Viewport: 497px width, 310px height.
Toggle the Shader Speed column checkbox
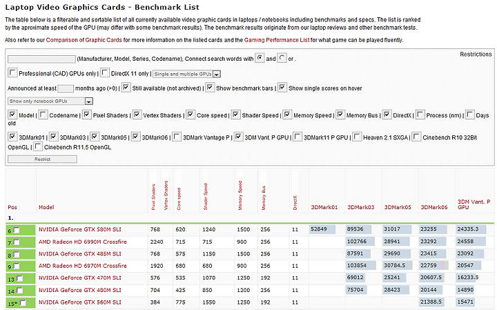pos(236,115)
